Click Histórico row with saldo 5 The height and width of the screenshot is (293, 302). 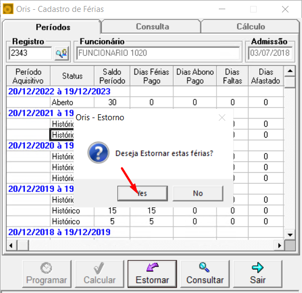145,222
